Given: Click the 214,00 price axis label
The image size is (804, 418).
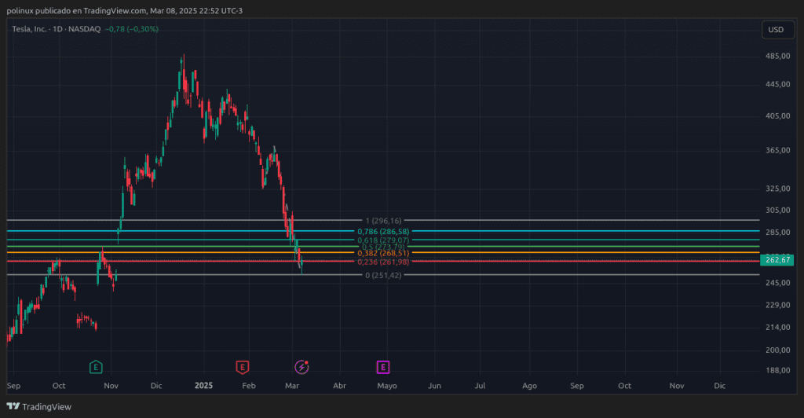Looking at the screenshot, I should coord(778,327).
